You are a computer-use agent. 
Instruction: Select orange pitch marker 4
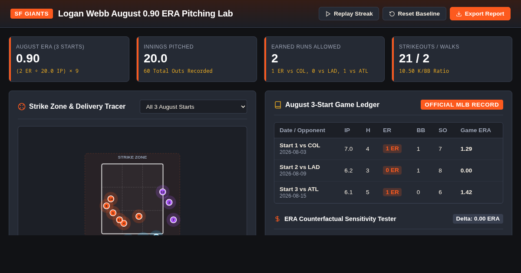(124, 223)
